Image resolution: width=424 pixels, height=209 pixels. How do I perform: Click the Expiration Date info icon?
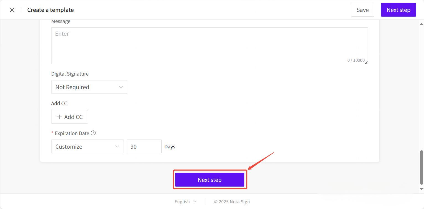[93, 133]
